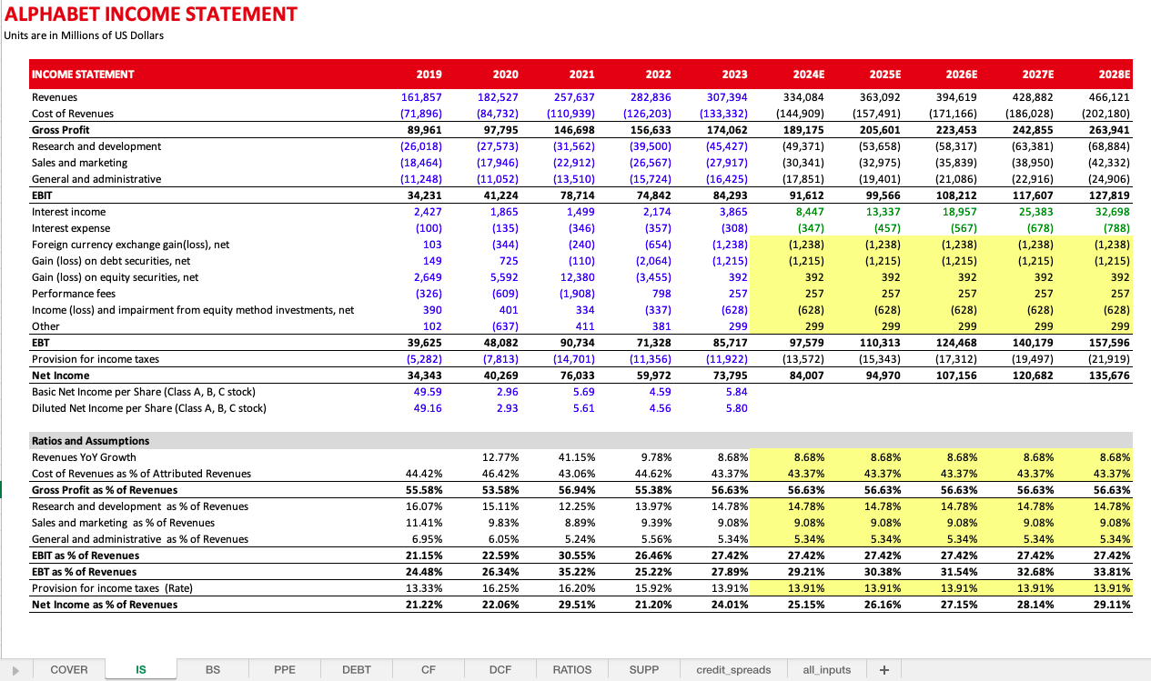Click the Gross Profit row label
Viewport: 1151px width, 681px height.
tap(60, 130)
